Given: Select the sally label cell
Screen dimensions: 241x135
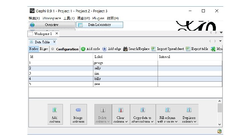Looking at the screenshot, I should [x=126, y=68].
